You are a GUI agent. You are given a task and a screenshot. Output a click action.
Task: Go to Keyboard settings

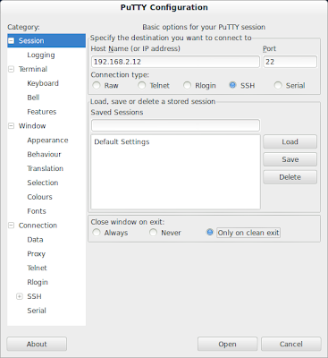pyautogui.click(x=43, y=83)
